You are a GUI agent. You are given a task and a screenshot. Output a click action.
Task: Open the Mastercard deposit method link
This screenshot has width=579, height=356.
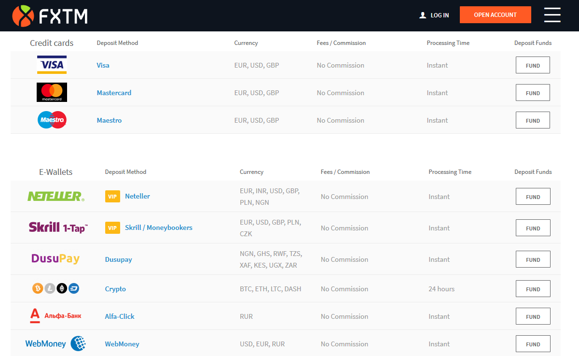[x=114, y=93]
